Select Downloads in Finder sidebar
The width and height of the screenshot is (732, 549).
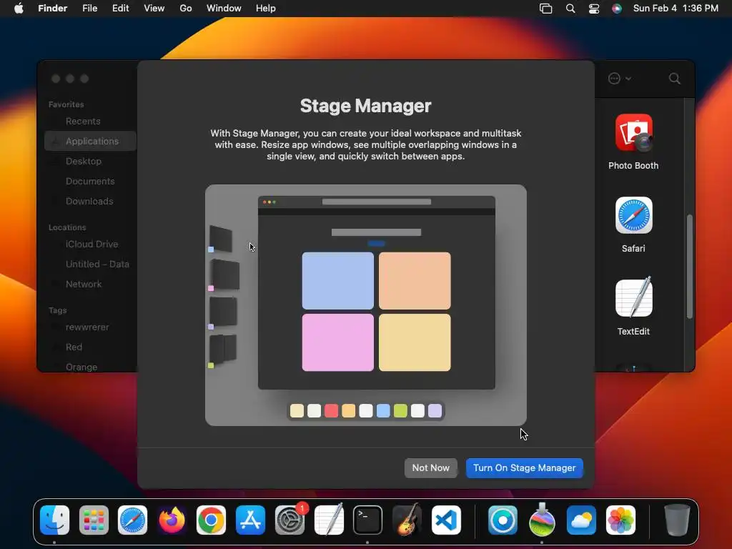point(89,201)
